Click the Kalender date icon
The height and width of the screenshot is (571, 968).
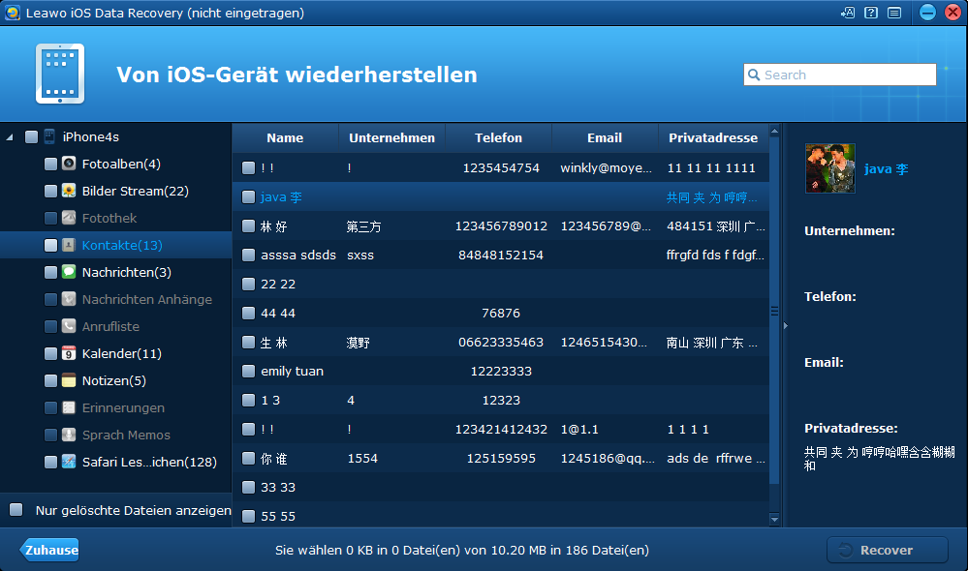point(69,353)
